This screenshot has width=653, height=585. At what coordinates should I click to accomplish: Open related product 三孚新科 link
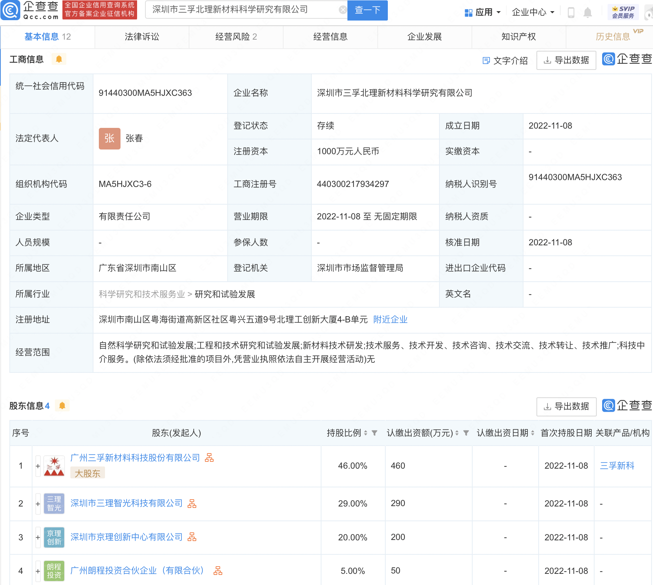[x=617, y=466]
